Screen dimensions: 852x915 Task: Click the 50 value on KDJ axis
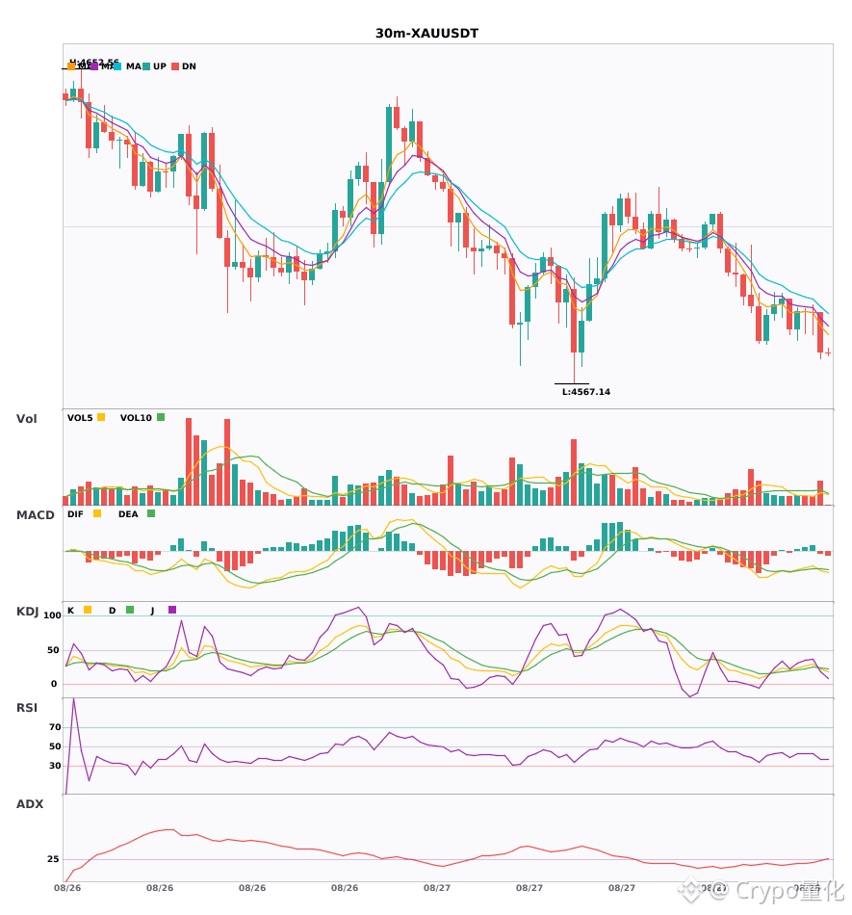point(53,650)
